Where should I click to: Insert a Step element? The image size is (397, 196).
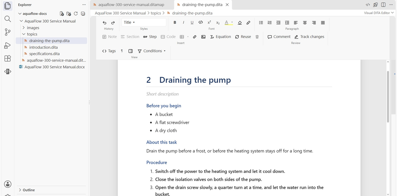tap(150, 37)
